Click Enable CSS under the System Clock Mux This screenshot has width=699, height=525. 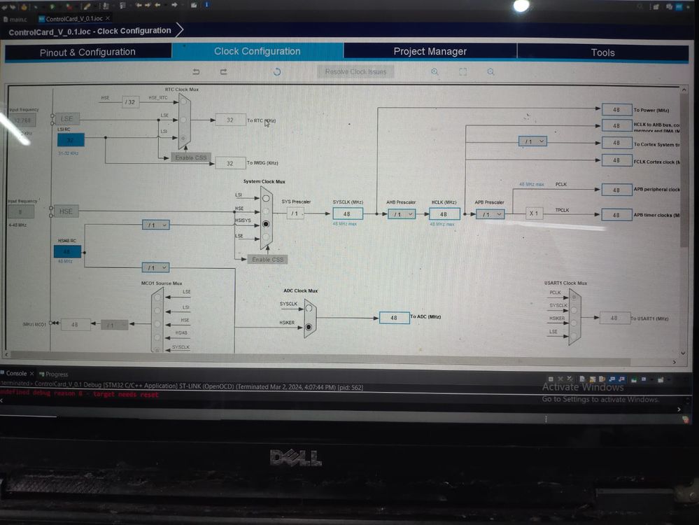267,259
